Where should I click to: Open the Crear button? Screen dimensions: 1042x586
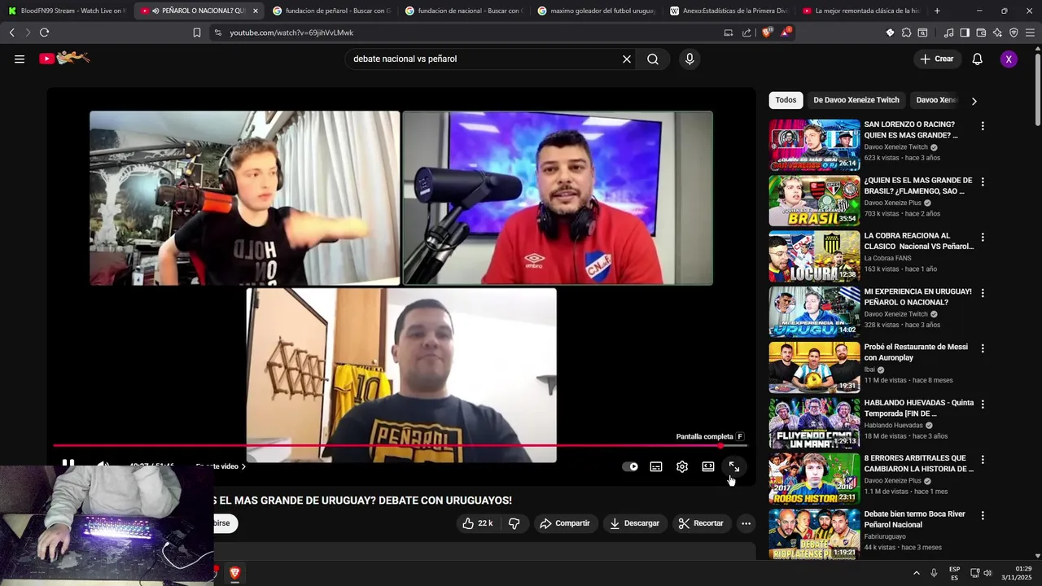click(937, 59)
